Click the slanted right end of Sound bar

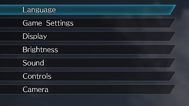pyautogui.click(x=173, y=63)
